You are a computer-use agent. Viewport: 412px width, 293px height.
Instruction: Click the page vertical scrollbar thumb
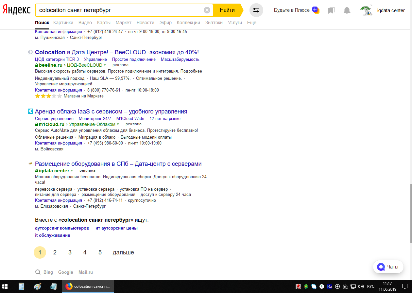(x=411, y=213)
